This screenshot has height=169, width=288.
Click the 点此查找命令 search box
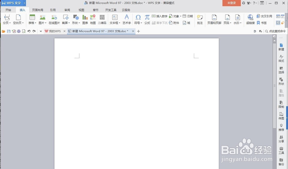pyautogui.click(x=276, y=31)
